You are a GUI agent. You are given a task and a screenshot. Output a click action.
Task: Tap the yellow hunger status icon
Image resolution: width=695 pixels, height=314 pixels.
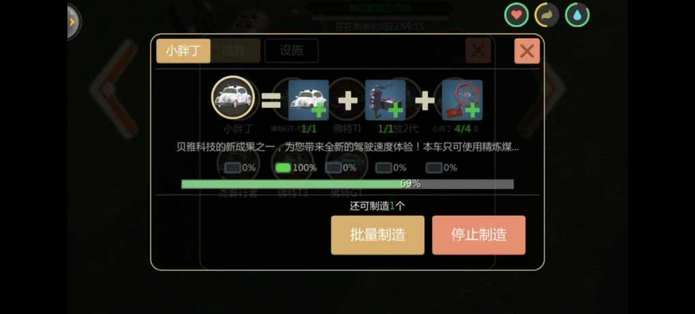click(x=546, y=15)
